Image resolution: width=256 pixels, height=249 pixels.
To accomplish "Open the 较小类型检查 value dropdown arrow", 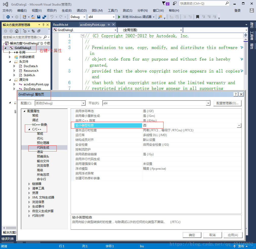I will (x=239, y=126).
